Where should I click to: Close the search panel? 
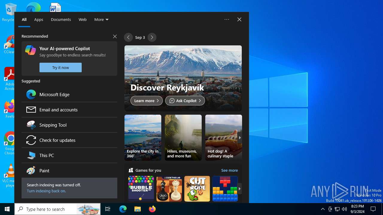(x=239, y=19)
